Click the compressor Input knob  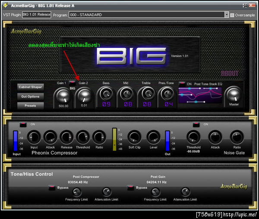pyautogui.click(x=34, y=137)
